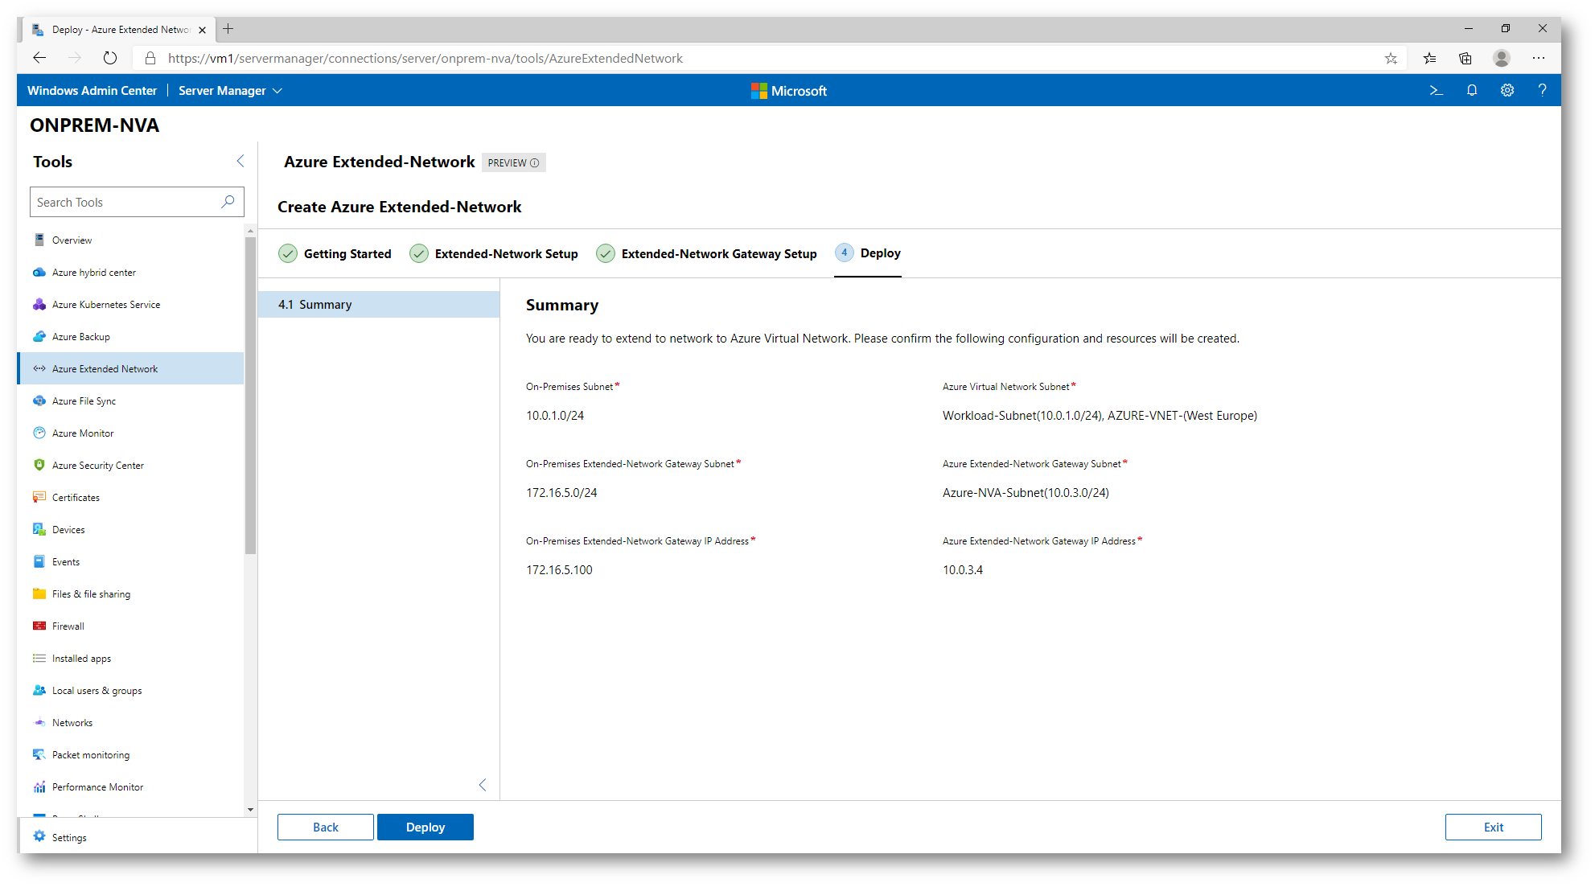Open Azure Monitor icon
Screen dimensions: 1595x887
click(39, 433)
